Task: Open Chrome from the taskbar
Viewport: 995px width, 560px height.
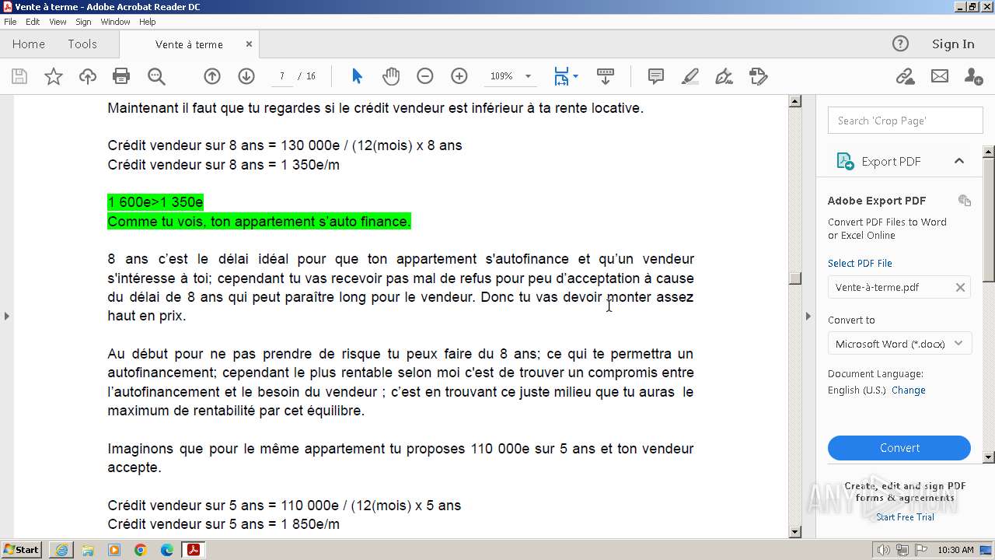Action: click(140, 550)
